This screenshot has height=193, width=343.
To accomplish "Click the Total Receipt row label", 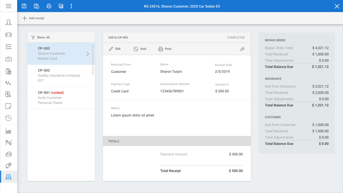I will 170,171.
